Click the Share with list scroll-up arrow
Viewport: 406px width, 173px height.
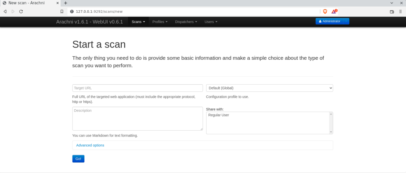point(331,114)
